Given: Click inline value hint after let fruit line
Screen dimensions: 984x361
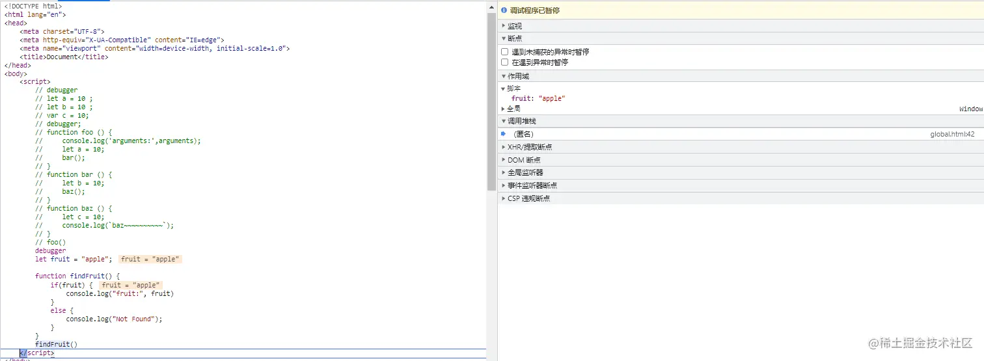Looking at the screenshot, I should click(150, 259).
